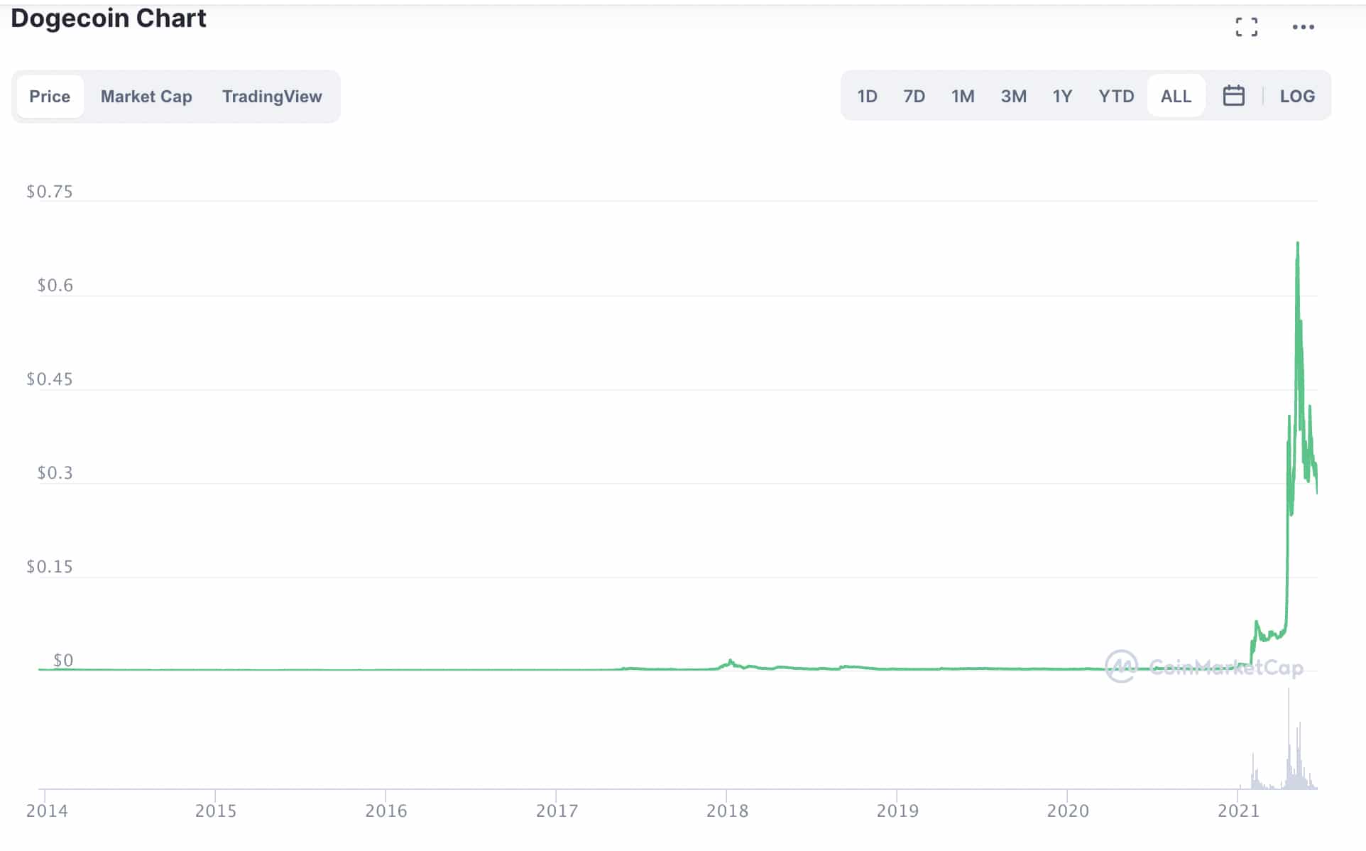Click the $0.75 price axis label
The height and width of the screenshot is (851, 1366).
(50, 192)
